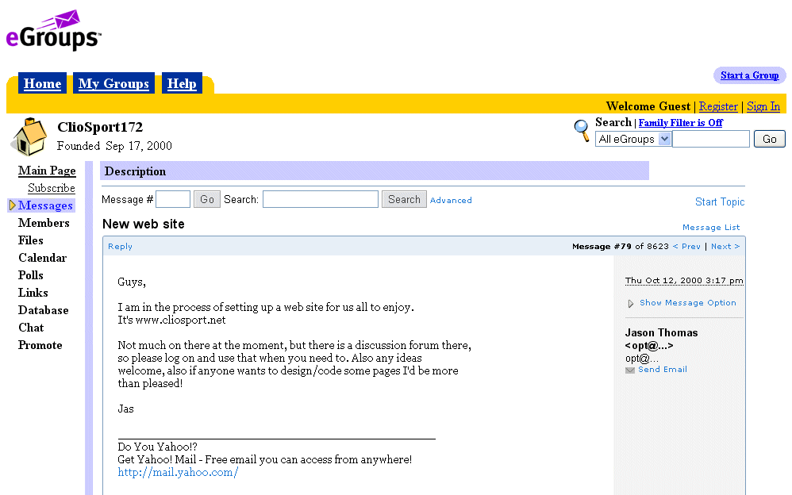Click the Message number input field
The height and width of the screenshot is (495, 792).
pos(173,200)
